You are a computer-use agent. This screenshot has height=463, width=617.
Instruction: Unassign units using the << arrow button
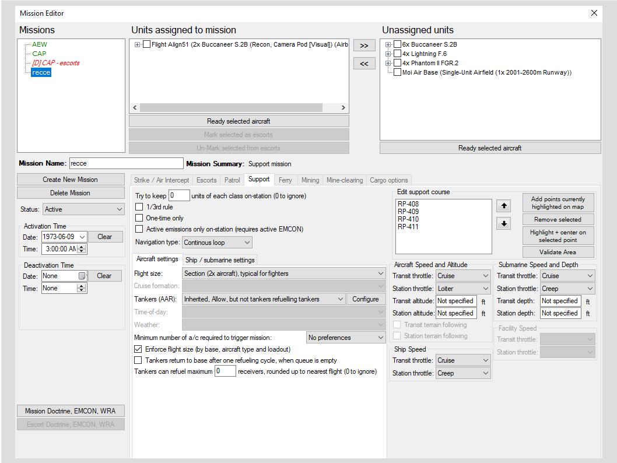(x=364, y=64)
